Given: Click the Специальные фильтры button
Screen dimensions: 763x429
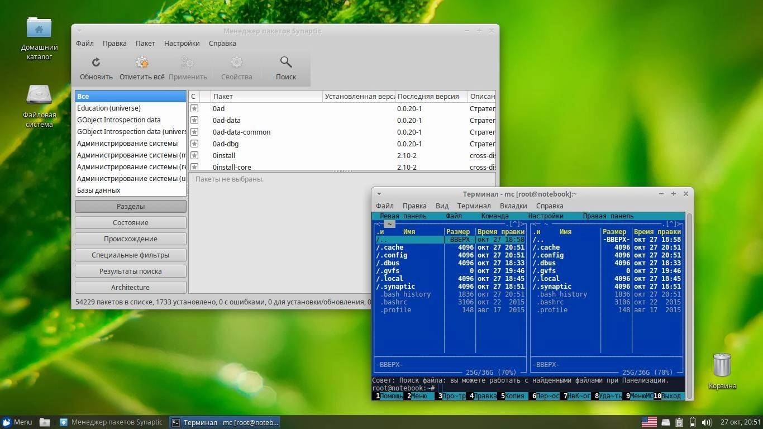Looking at the screenshot, I should pyautogui.click(x=131, y=255).
